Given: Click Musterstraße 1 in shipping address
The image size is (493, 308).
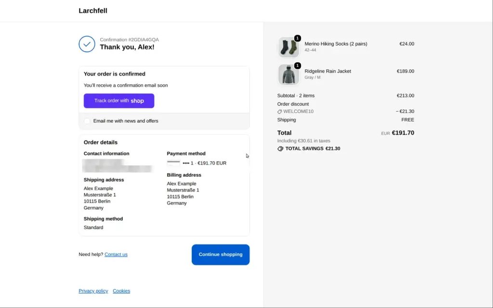Looking at the screenshot, I should [100, 195].
